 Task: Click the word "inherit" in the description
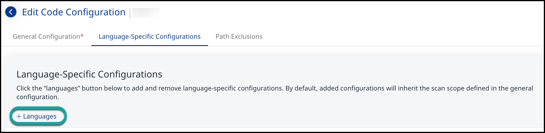407,88
